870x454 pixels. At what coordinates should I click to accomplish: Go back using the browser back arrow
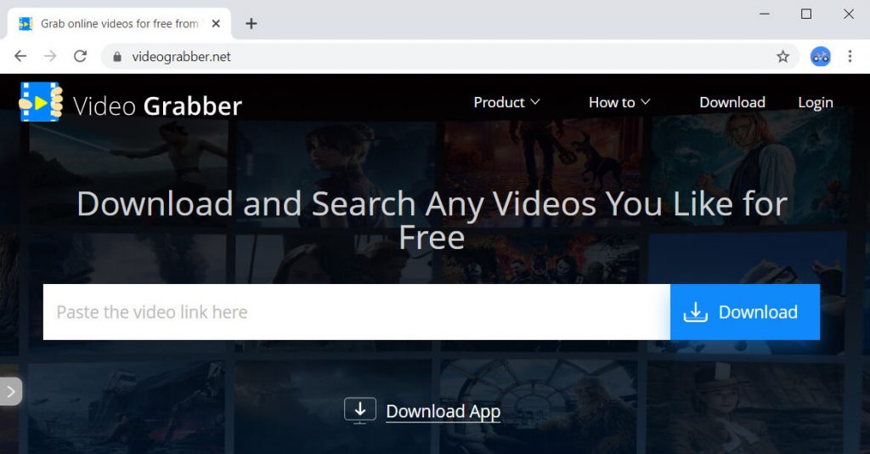pyautogui.click(x=20, y=56)
